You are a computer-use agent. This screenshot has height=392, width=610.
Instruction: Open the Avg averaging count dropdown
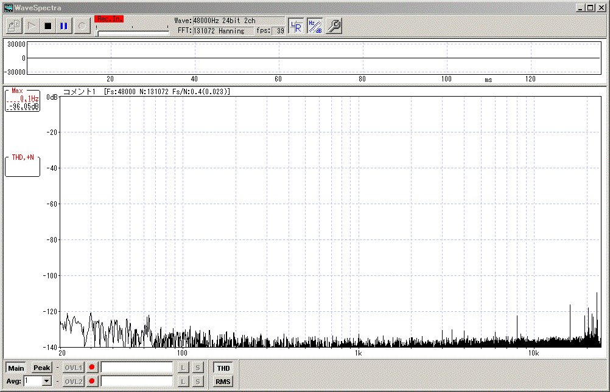[x=47, y=381]
